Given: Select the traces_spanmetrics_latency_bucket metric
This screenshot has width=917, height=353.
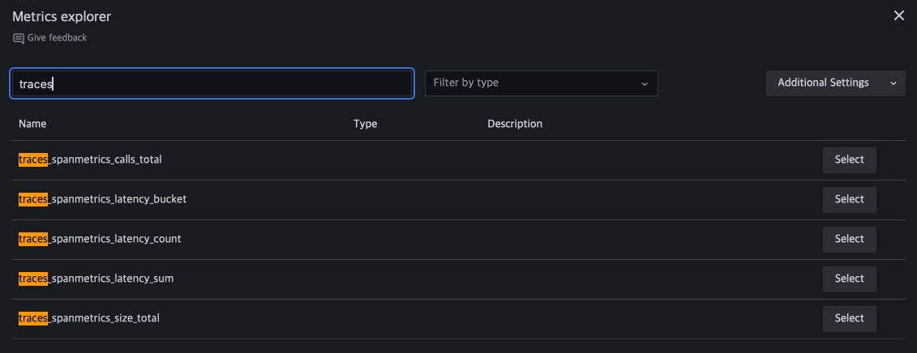Looking at the screenshot, I should (x=849, y=199).
